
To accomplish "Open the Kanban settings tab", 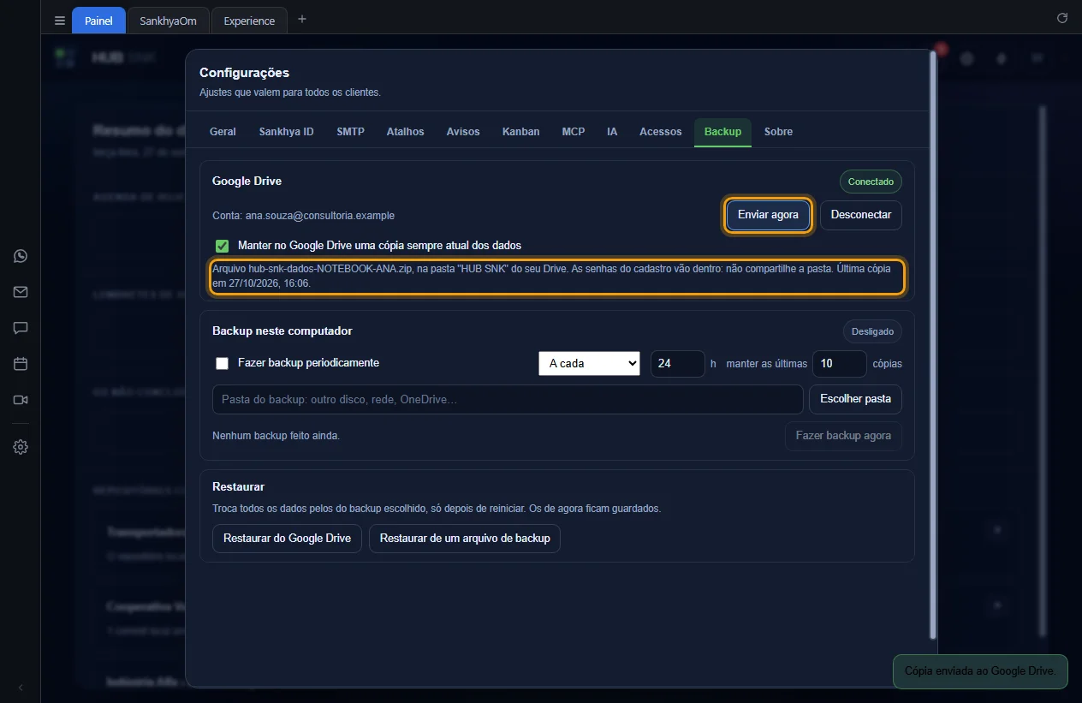I will [x=521, y=132].
